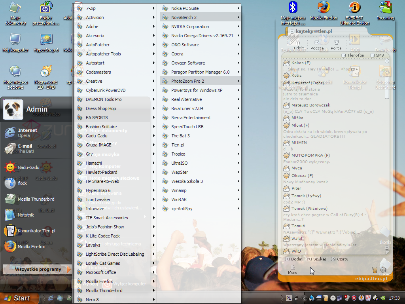Viewport: 405px width, 304px height.
Task: Toggle the Tlenofon option in Tlen
Action: 353,55
